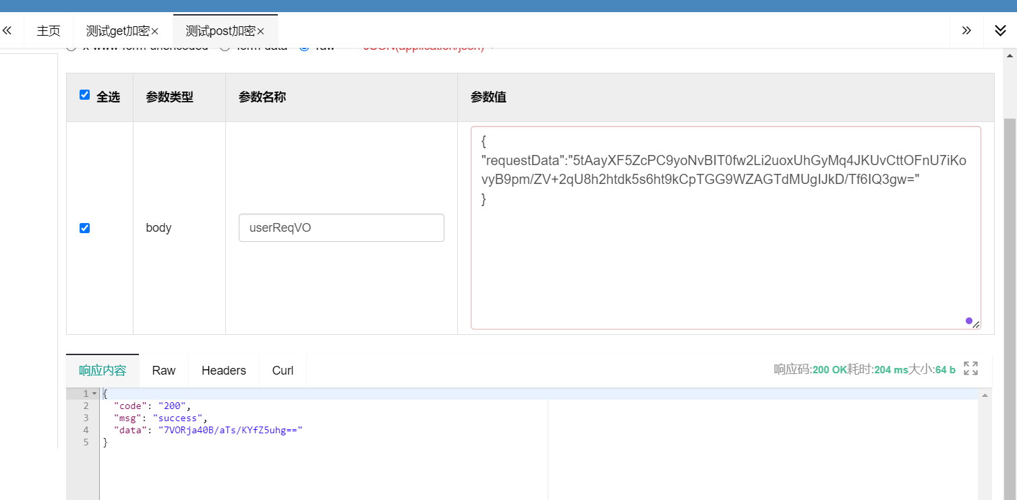Viewport: 1017px width, 500px height.
Task: Close the 测试post加密 tab with its ×
Action: [x=260, y=31]
